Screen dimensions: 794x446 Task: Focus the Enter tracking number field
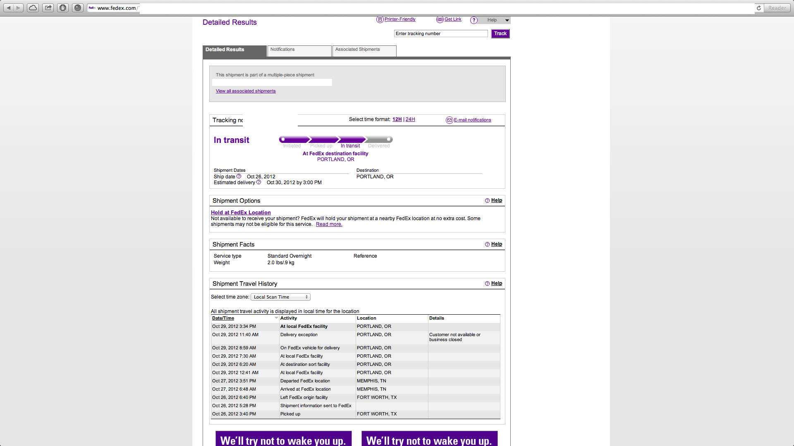pyautogui.click(x=441, y=33)
